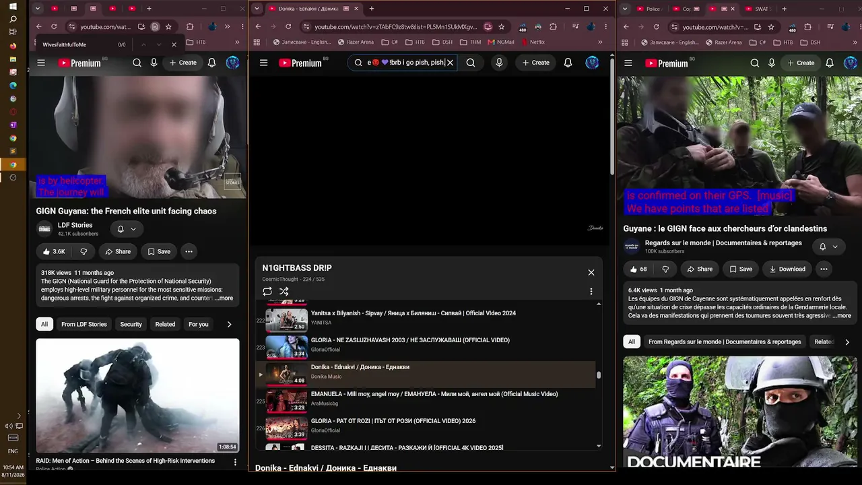Start voice search in left YouTube window
The height and width of the screenshot is (485, 862).
[154, 63]
